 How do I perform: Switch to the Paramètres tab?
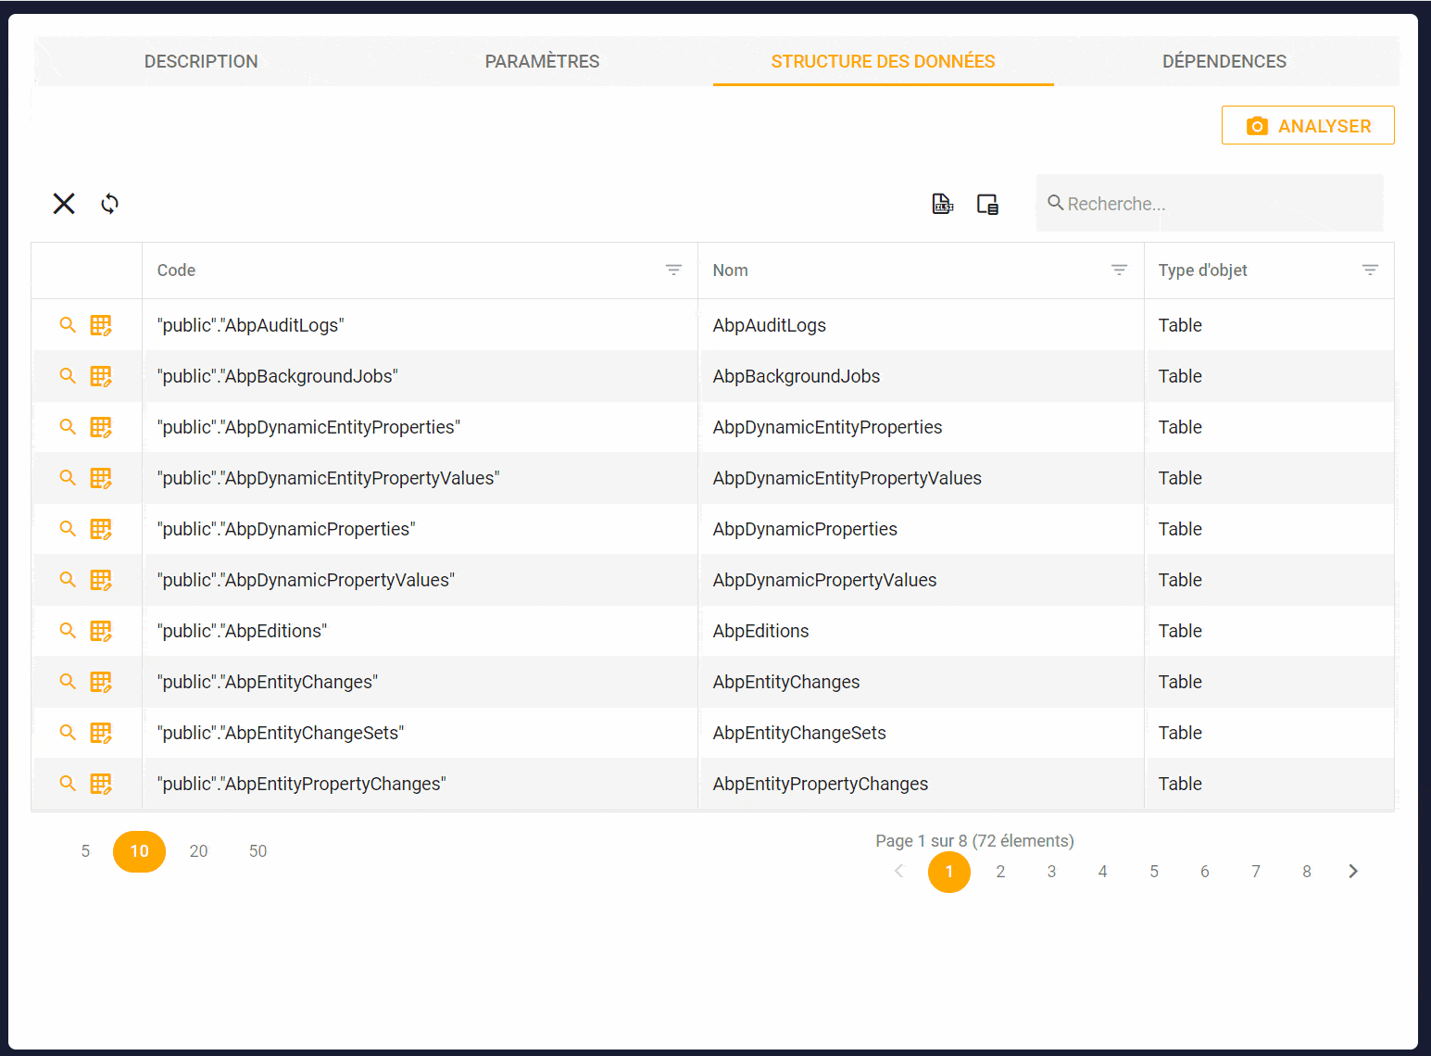[x=542, y=61]
